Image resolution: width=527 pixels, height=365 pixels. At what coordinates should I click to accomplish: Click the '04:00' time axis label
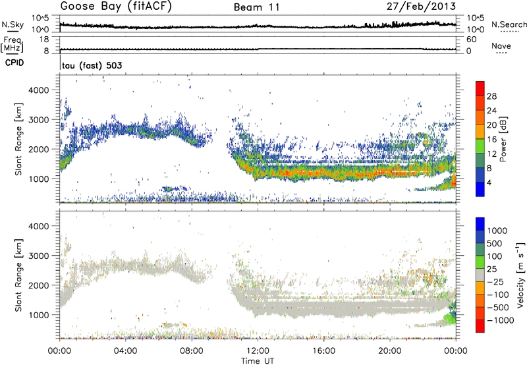coord(126,351)
